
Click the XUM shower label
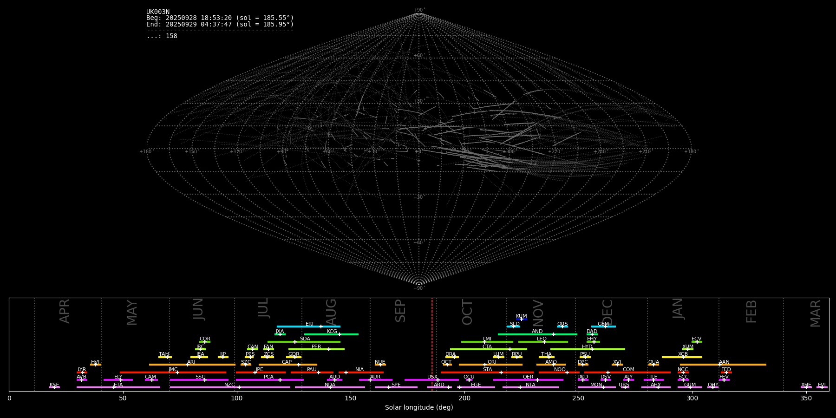click(688, 346)
